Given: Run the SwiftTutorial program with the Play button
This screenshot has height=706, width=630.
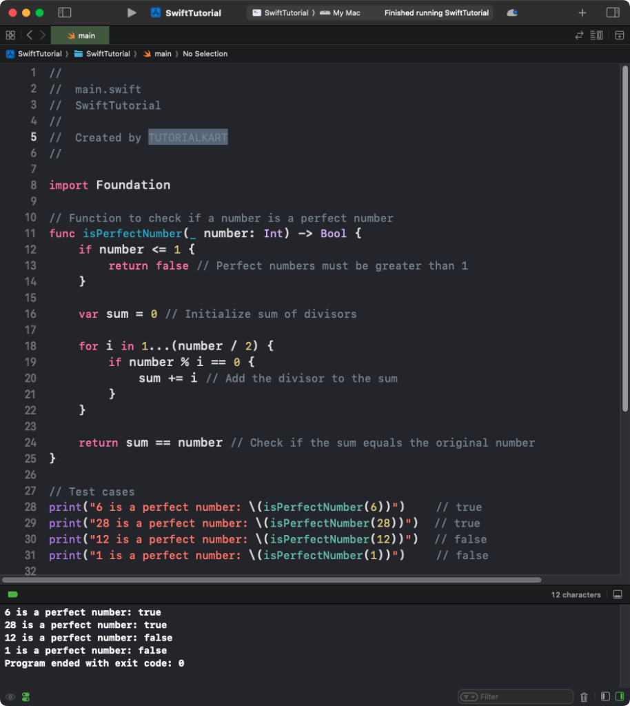Looking at the screenshot, I should 130,12.
